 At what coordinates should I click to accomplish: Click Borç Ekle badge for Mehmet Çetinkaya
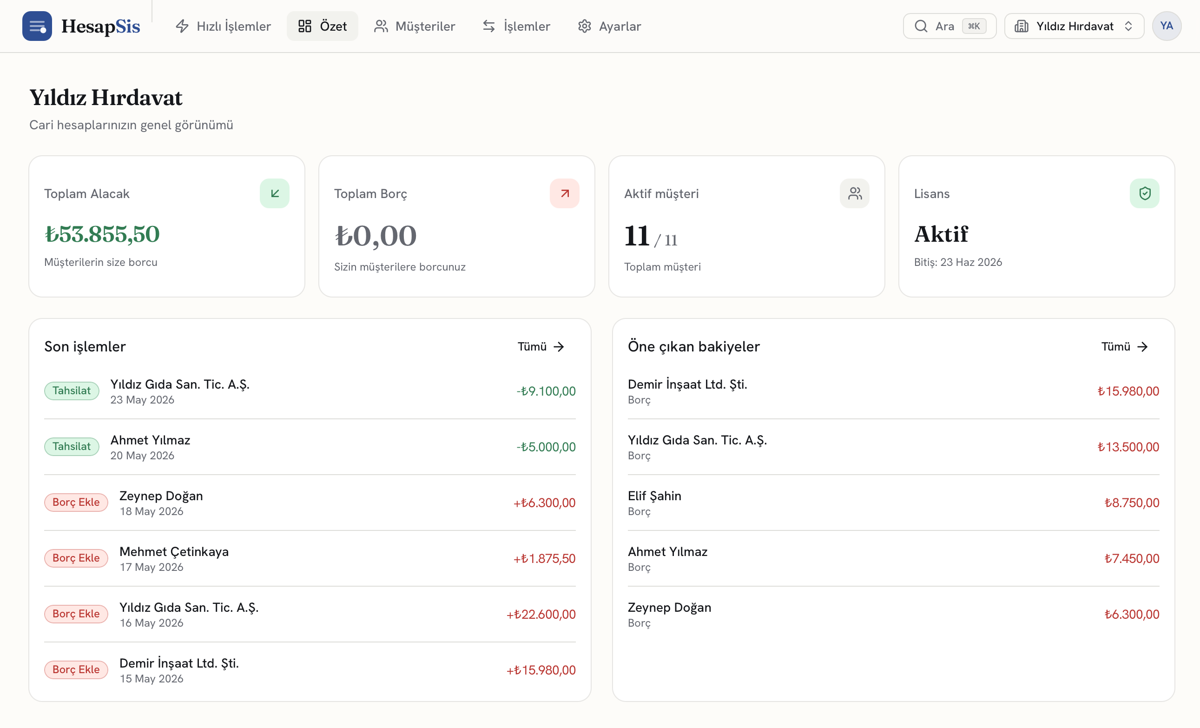(76, 558)
